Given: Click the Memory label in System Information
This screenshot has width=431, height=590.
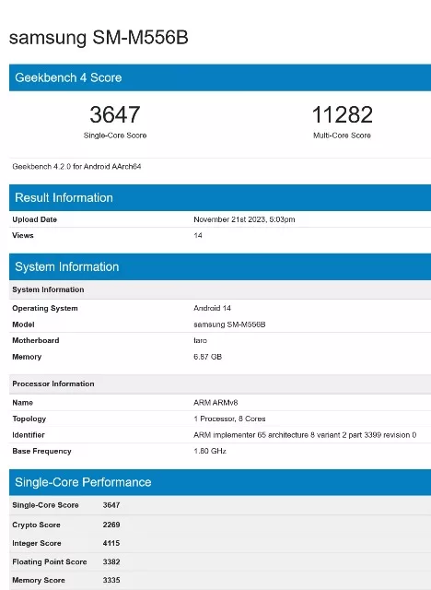Looking at the screenshot, I should 27,357.
